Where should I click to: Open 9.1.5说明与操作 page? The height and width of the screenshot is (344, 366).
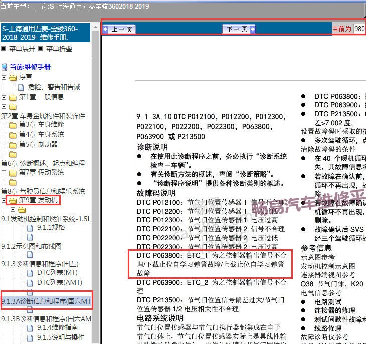61,337
